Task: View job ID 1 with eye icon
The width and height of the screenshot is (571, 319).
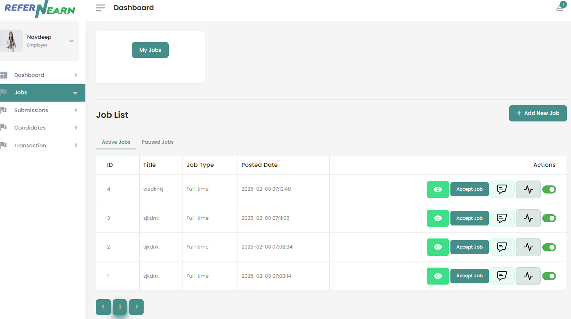Action: (x=438, y=276)
